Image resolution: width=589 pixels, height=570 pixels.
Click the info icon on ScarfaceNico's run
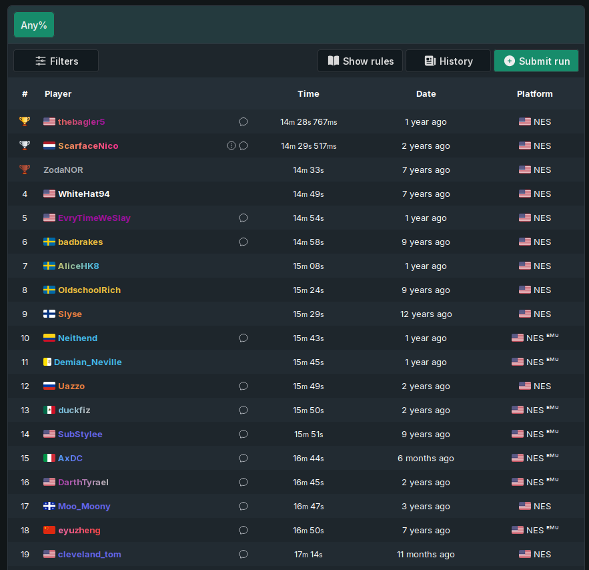coord(231,146)
